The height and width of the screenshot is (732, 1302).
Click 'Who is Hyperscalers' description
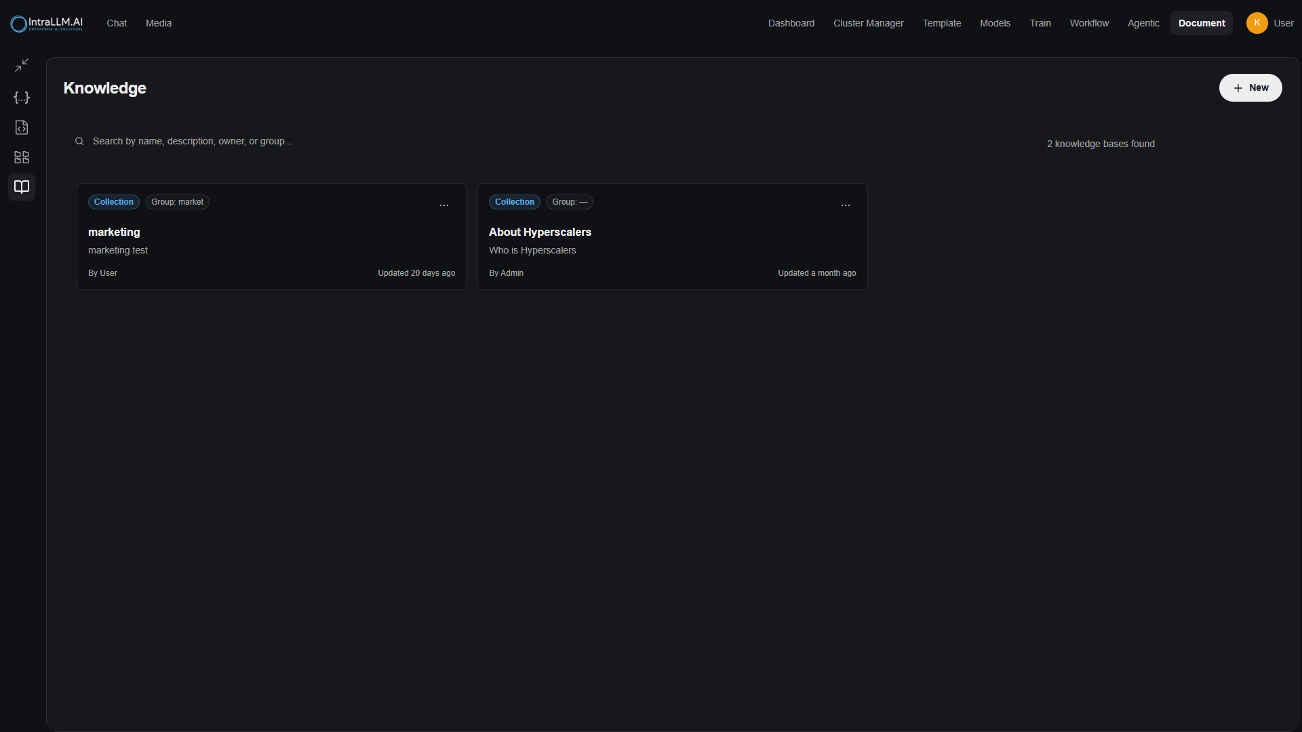532,250
